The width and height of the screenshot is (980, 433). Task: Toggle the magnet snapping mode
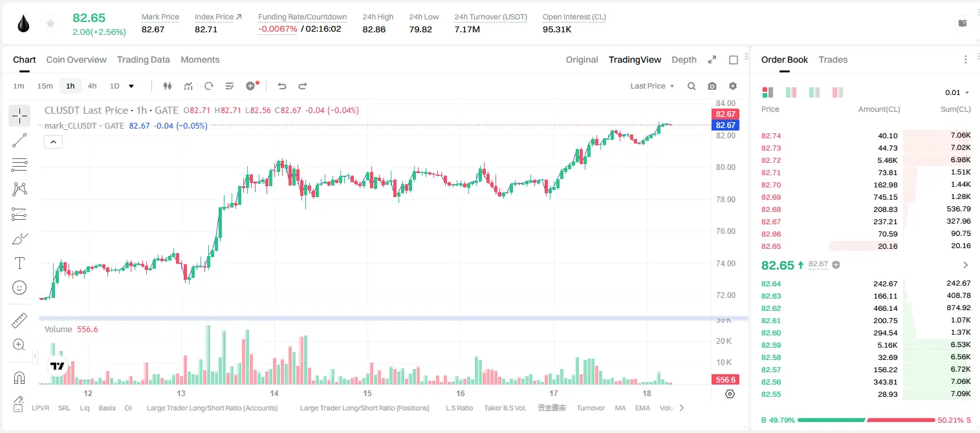pos(19,378)
